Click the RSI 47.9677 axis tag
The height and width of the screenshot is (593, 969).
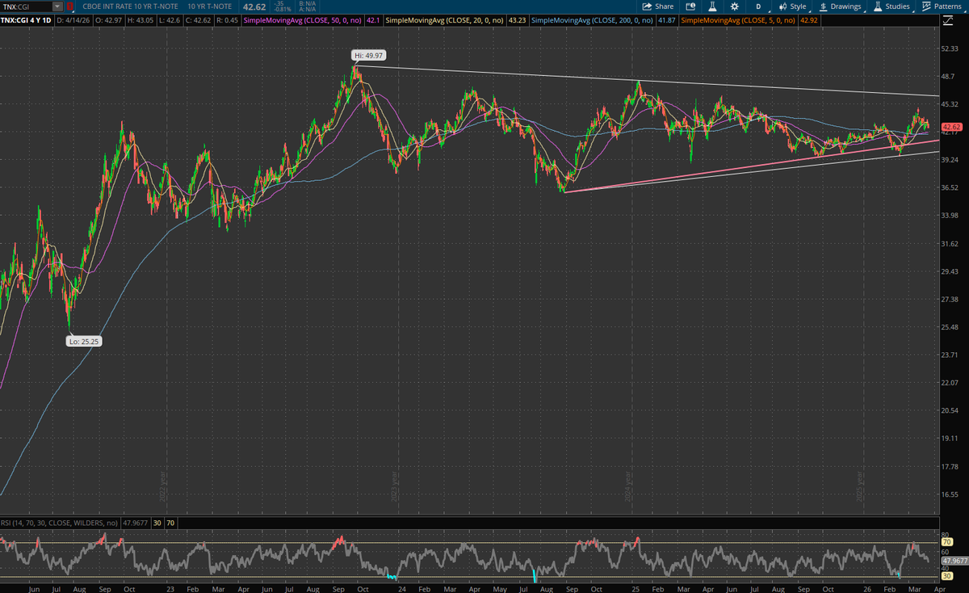pos(954,559)
